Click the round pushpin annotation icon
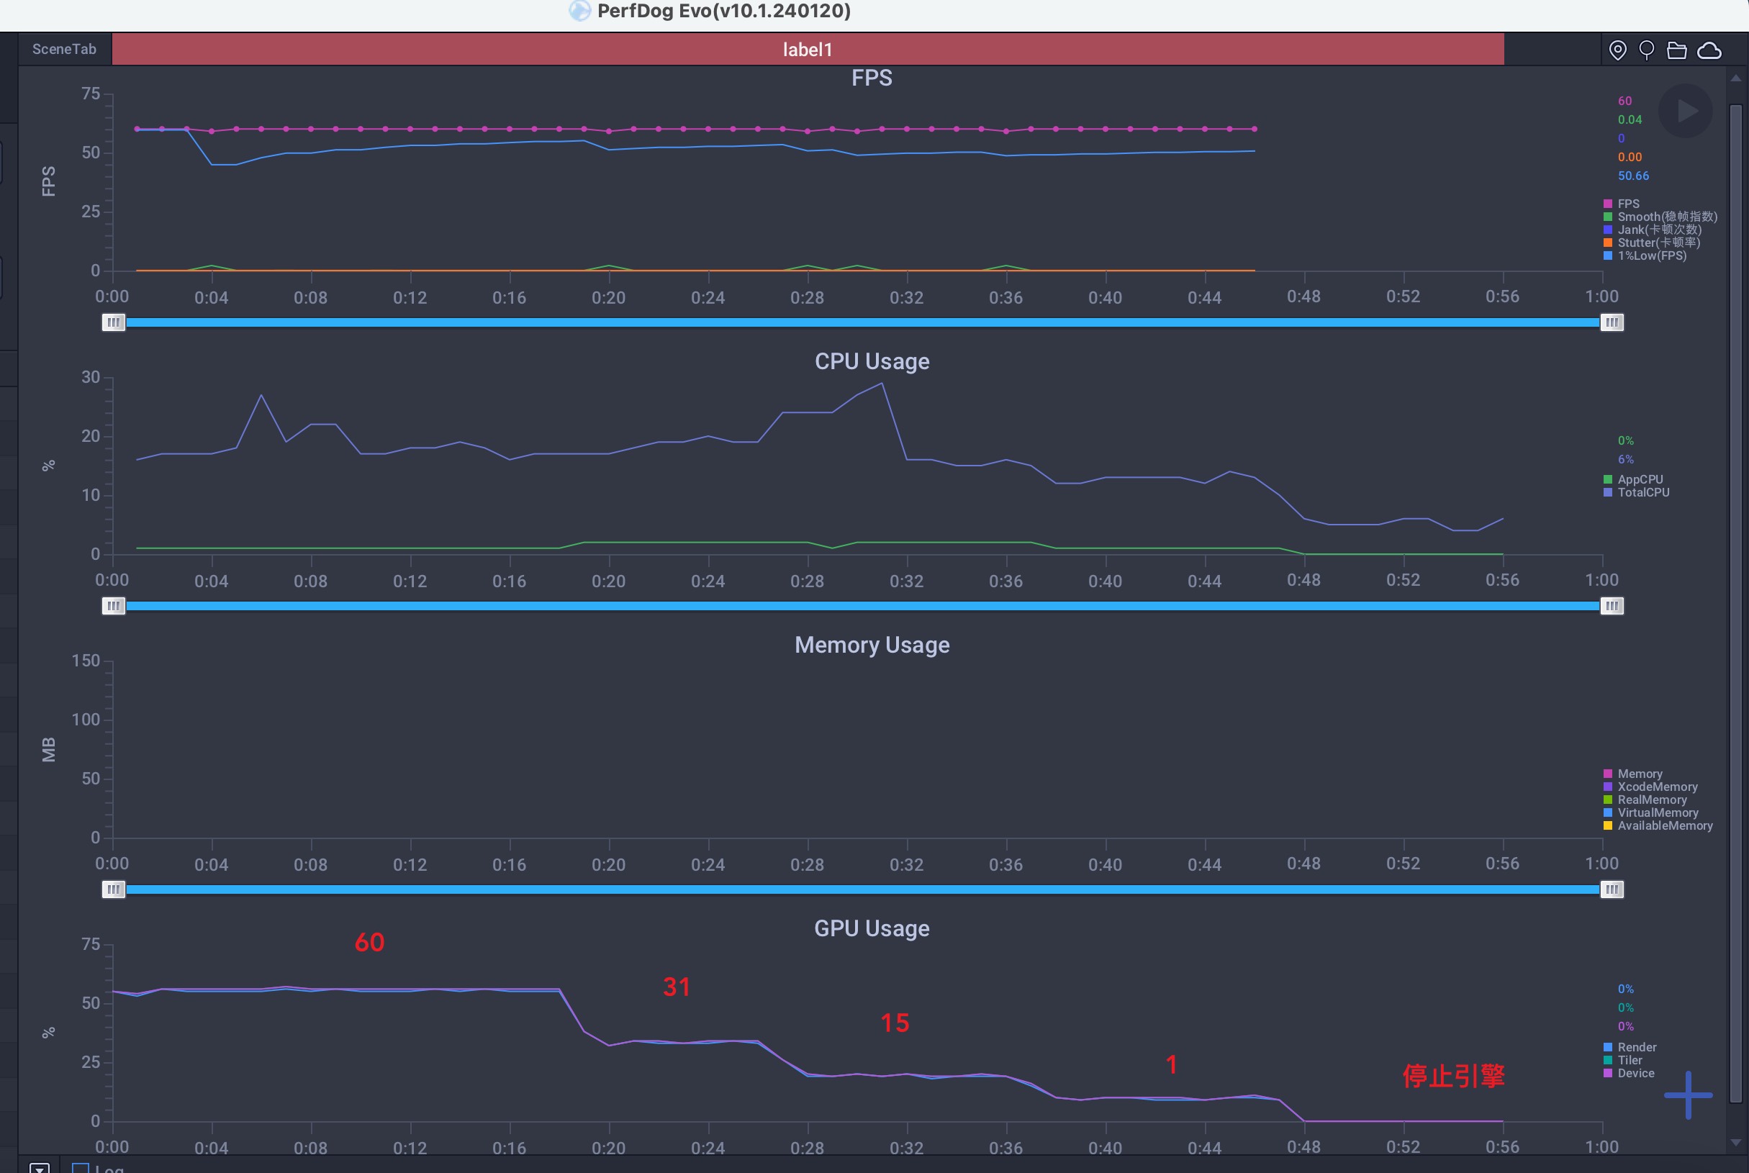1749x1173 pixels. pyautogui.click(x=1647, y=50)
